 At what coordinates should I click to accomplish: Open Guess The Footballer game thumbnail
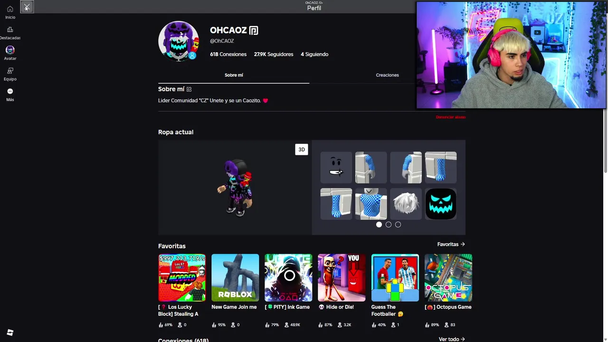pos(395,278)
